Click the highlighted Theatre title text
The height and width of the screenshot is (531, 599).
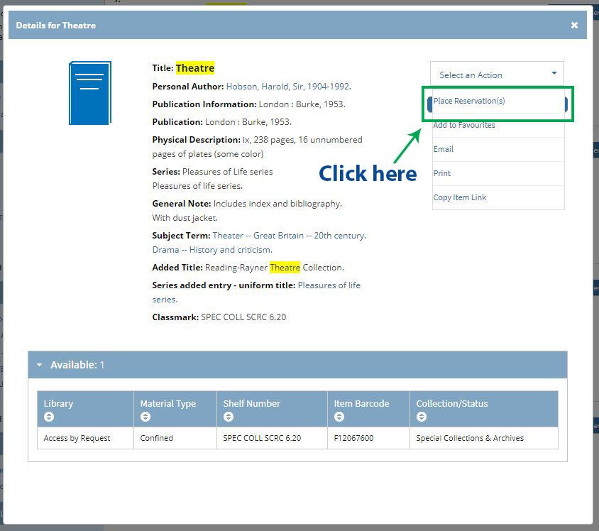click(x=195, y=68)
